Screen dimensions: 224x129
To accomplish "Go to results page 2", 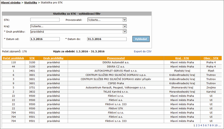I will (x=197, y=125).
